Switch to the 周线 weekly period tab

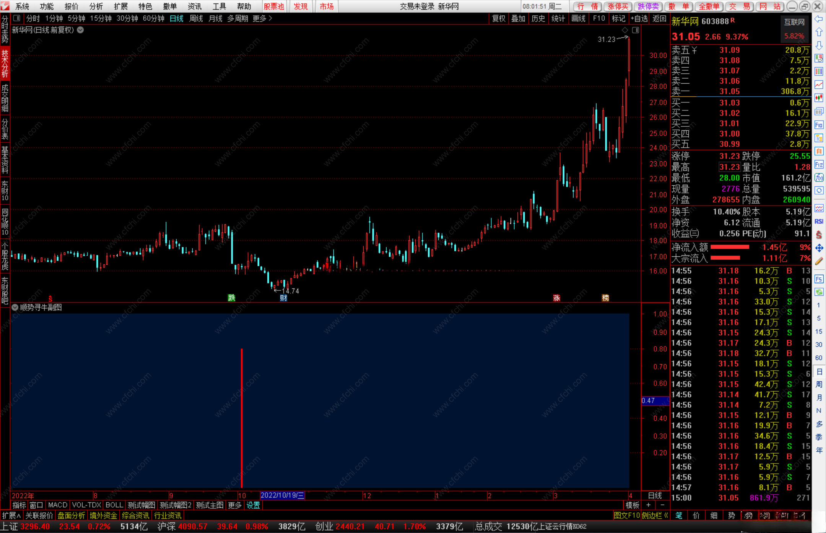196,18
